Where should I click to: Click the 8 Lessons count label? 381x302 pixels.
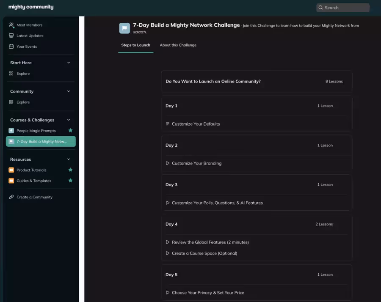pyautogui.click(x=334, y=81)
